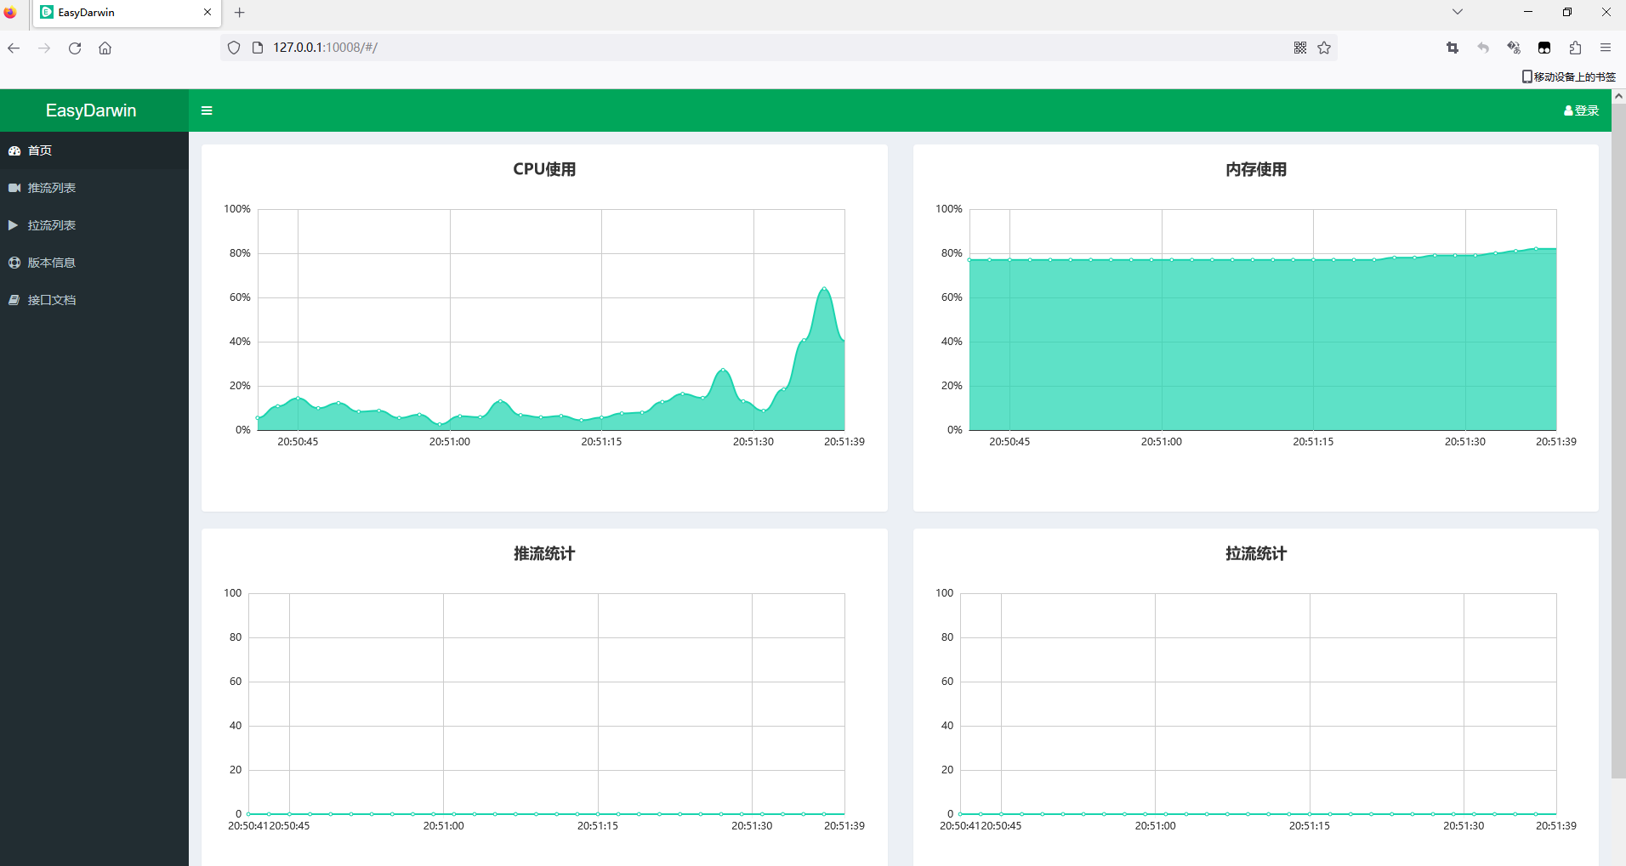Click the EasyDarwin logo title
1626x866 pixels.
91,110
